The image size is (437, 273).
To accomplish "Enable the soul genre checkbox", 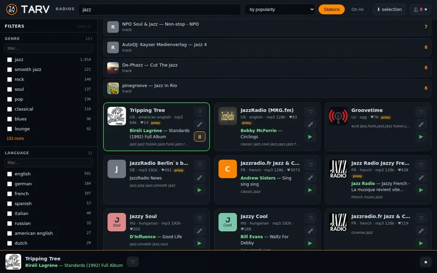I will (x=10, y=90).
